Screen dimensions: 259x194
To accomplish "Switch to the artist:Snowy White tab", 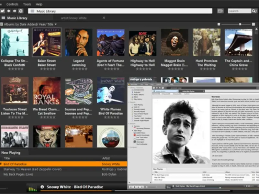I will [74, 18].
